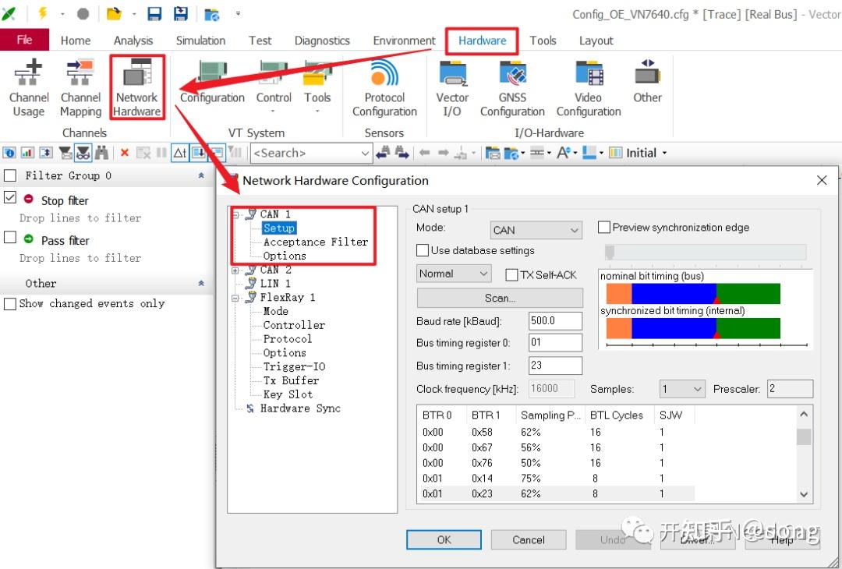
Task: Click OK in Network Hardware Configuration
Action: pyautogui.click(x=444, y=539)
